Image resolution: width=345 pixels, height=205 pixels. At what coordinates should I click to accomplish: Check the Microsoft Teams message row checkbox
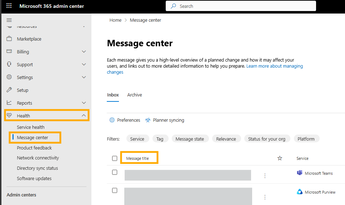(115, 172)
